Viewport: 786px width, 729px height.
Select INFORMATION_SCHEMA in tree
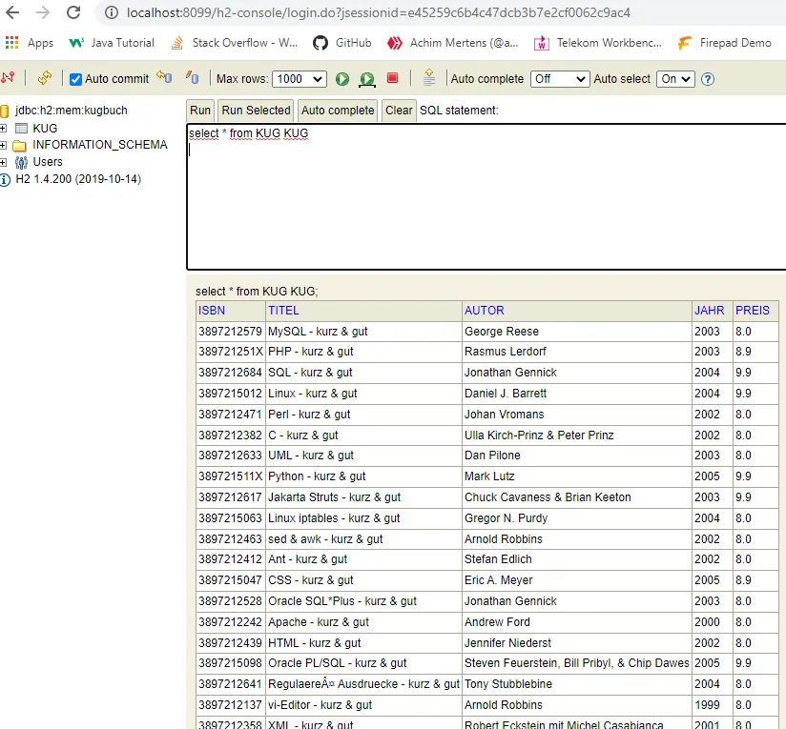pyautogui.click(x=100, y=145)
